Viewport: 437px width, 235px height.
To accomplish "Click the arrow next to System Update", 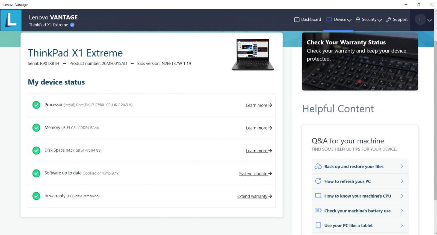I will (x=270, y=174).
